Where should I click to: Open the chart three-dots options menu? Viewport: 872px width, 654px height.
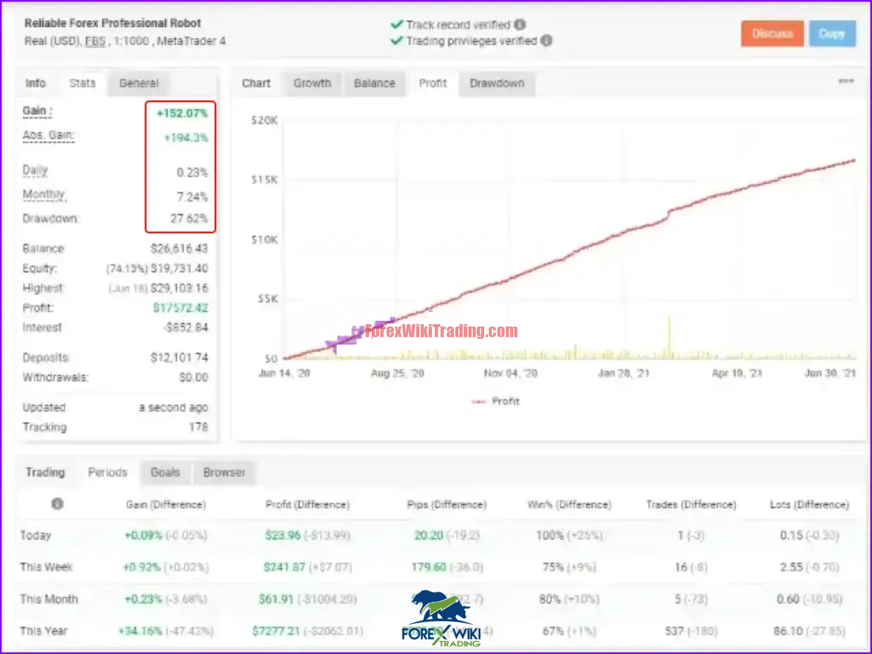click(x=846, y=81)
